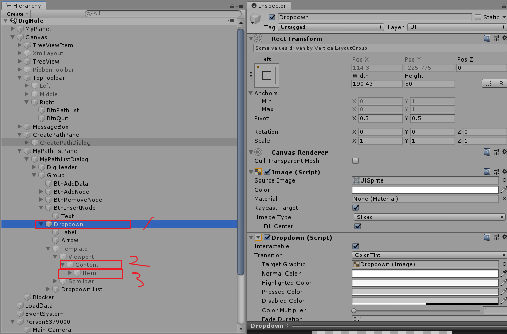Select BtnQuit object in Hierarchy
Screen dimensions: 507x334
pyautogui.click(x=57, y=118)
